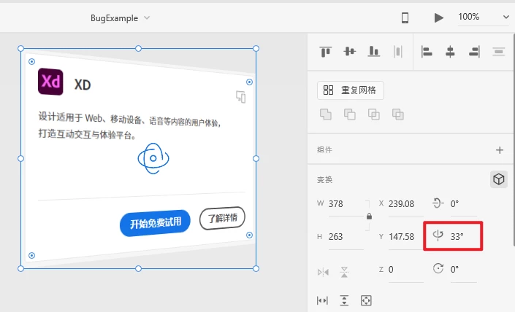Edit the X position field 239.08
This screenshot has width=515, height=312.
405,204
